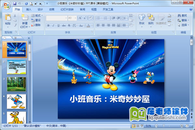Image resolution: width=195 pixels, height=130 pixels.
Task: Toggle Bold formatting
Action: tap(48, 25)
